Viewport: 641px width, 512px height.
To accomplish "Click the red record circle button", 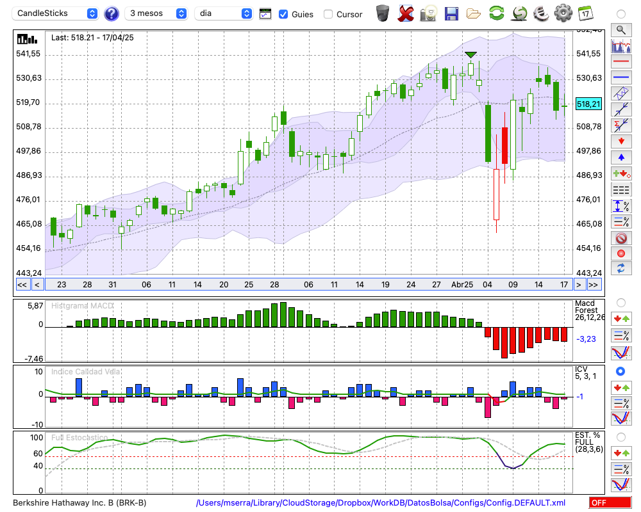I will tap(621, 253).
